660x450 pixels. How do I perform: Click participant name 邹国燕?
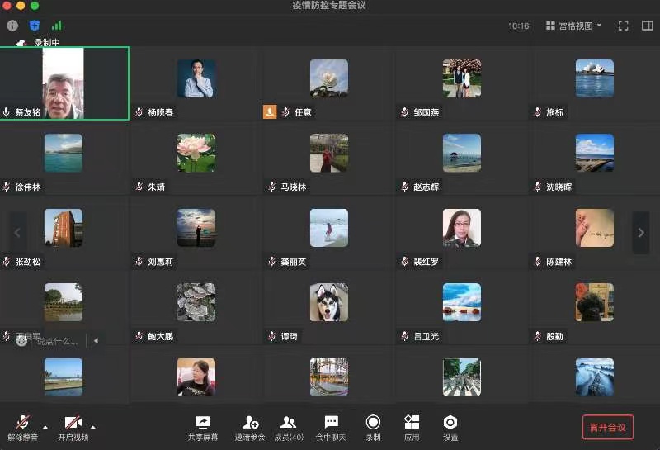click(426, 112)
